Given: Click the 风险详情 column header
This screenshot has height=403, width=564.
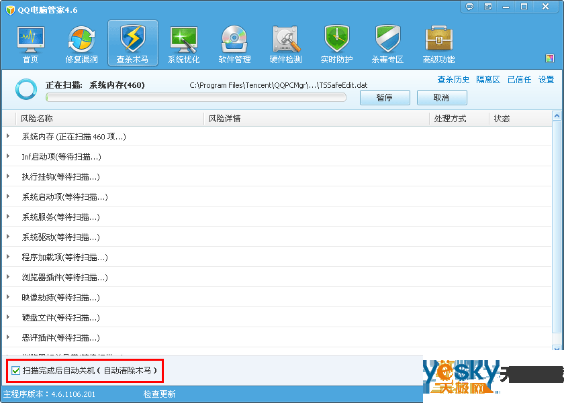Looking at the screenshot, I should click(316, 119).
